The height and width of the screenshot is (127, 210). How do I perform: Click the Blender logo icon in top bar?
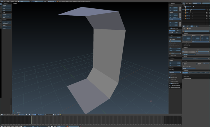coord(1,1)
